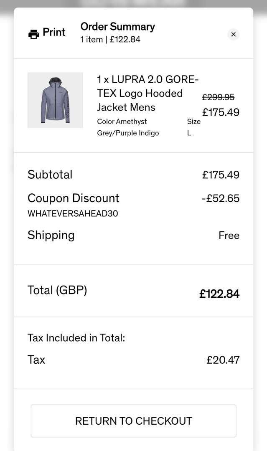Screen dimensions: 267x451
Task: Click the Subtotal label
Action: [50, 175]
